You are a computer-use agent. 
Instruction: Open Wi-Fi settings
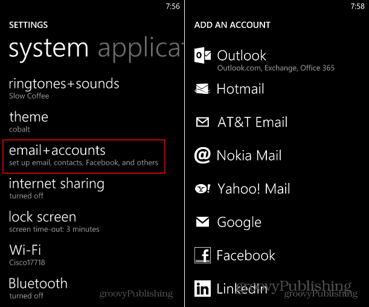click(27, 255)
